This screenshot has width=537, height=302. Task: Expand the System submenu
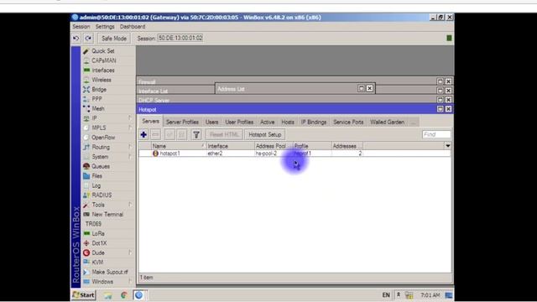click(130, 157)
